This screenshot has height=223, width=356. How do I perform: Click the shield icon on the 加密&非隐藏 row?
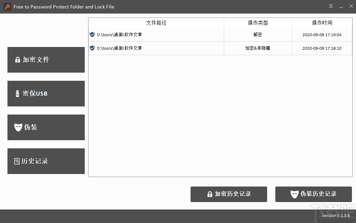pyautogui.click(x=92, y=48)
